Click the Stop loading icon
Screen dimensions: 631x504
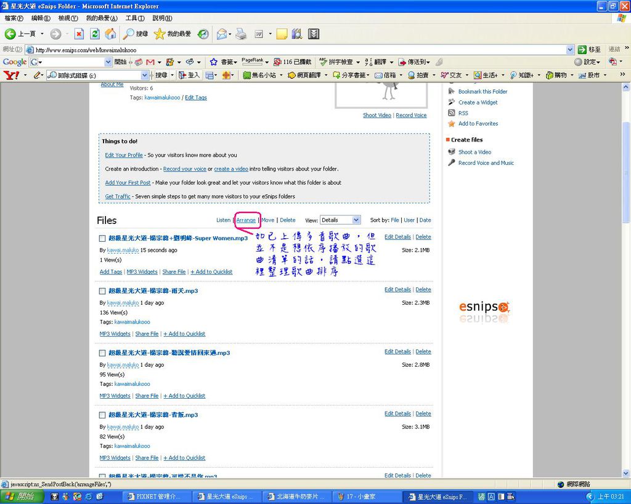pyautogui.click(x=79, y=34)
